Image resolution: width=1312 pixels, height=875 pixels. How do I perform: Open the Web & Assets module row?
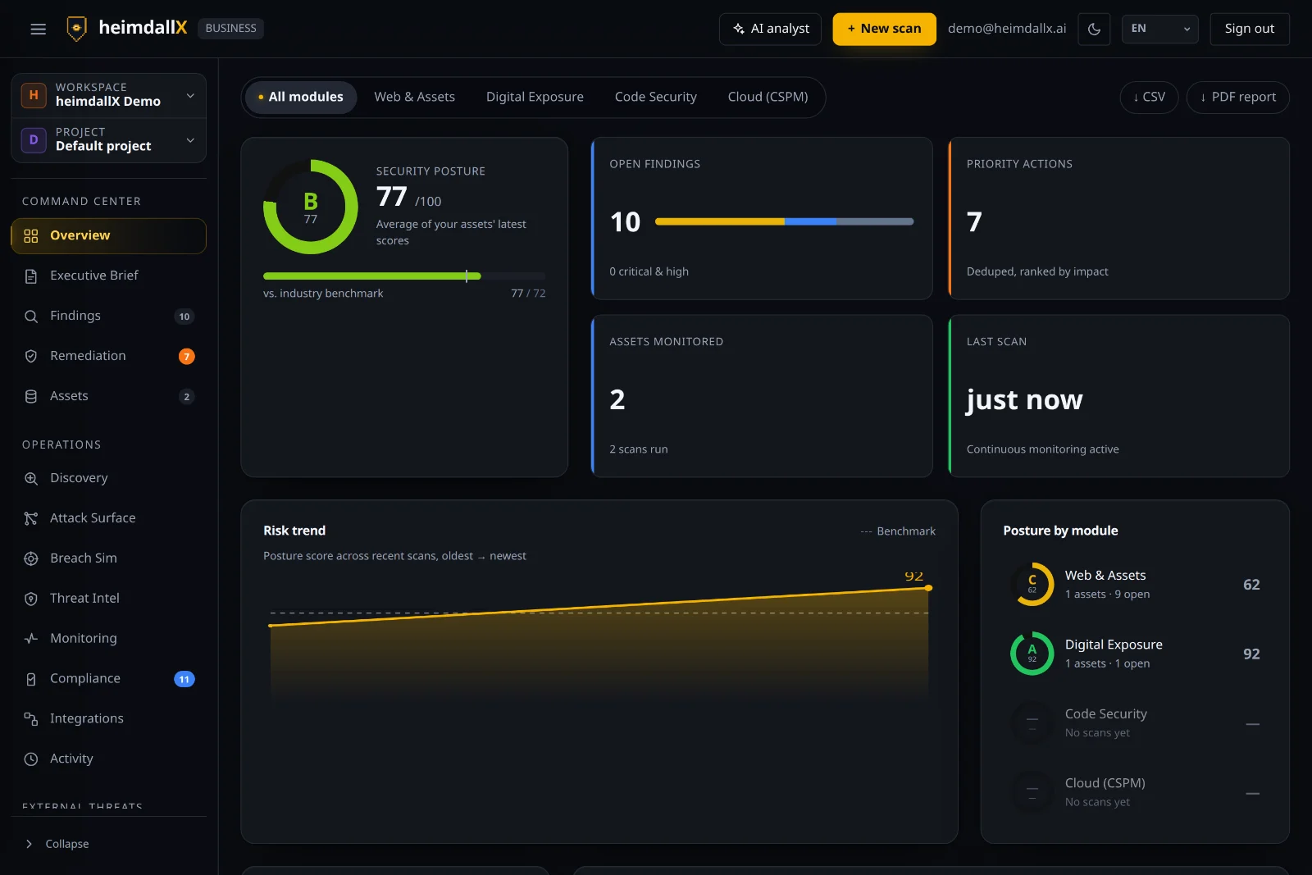tap(1135, 585)
